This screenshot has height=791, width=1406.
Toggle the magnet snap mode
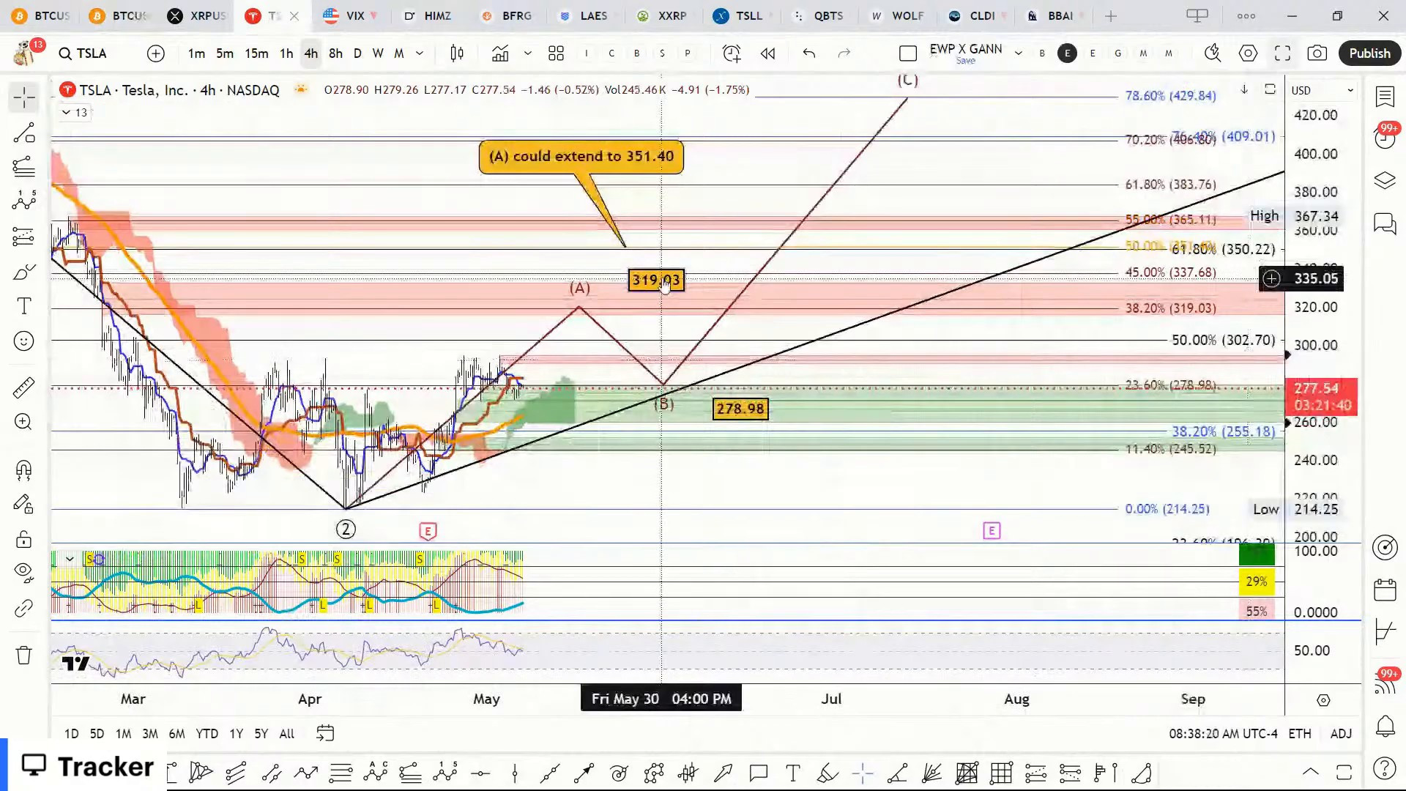(23, 469)
